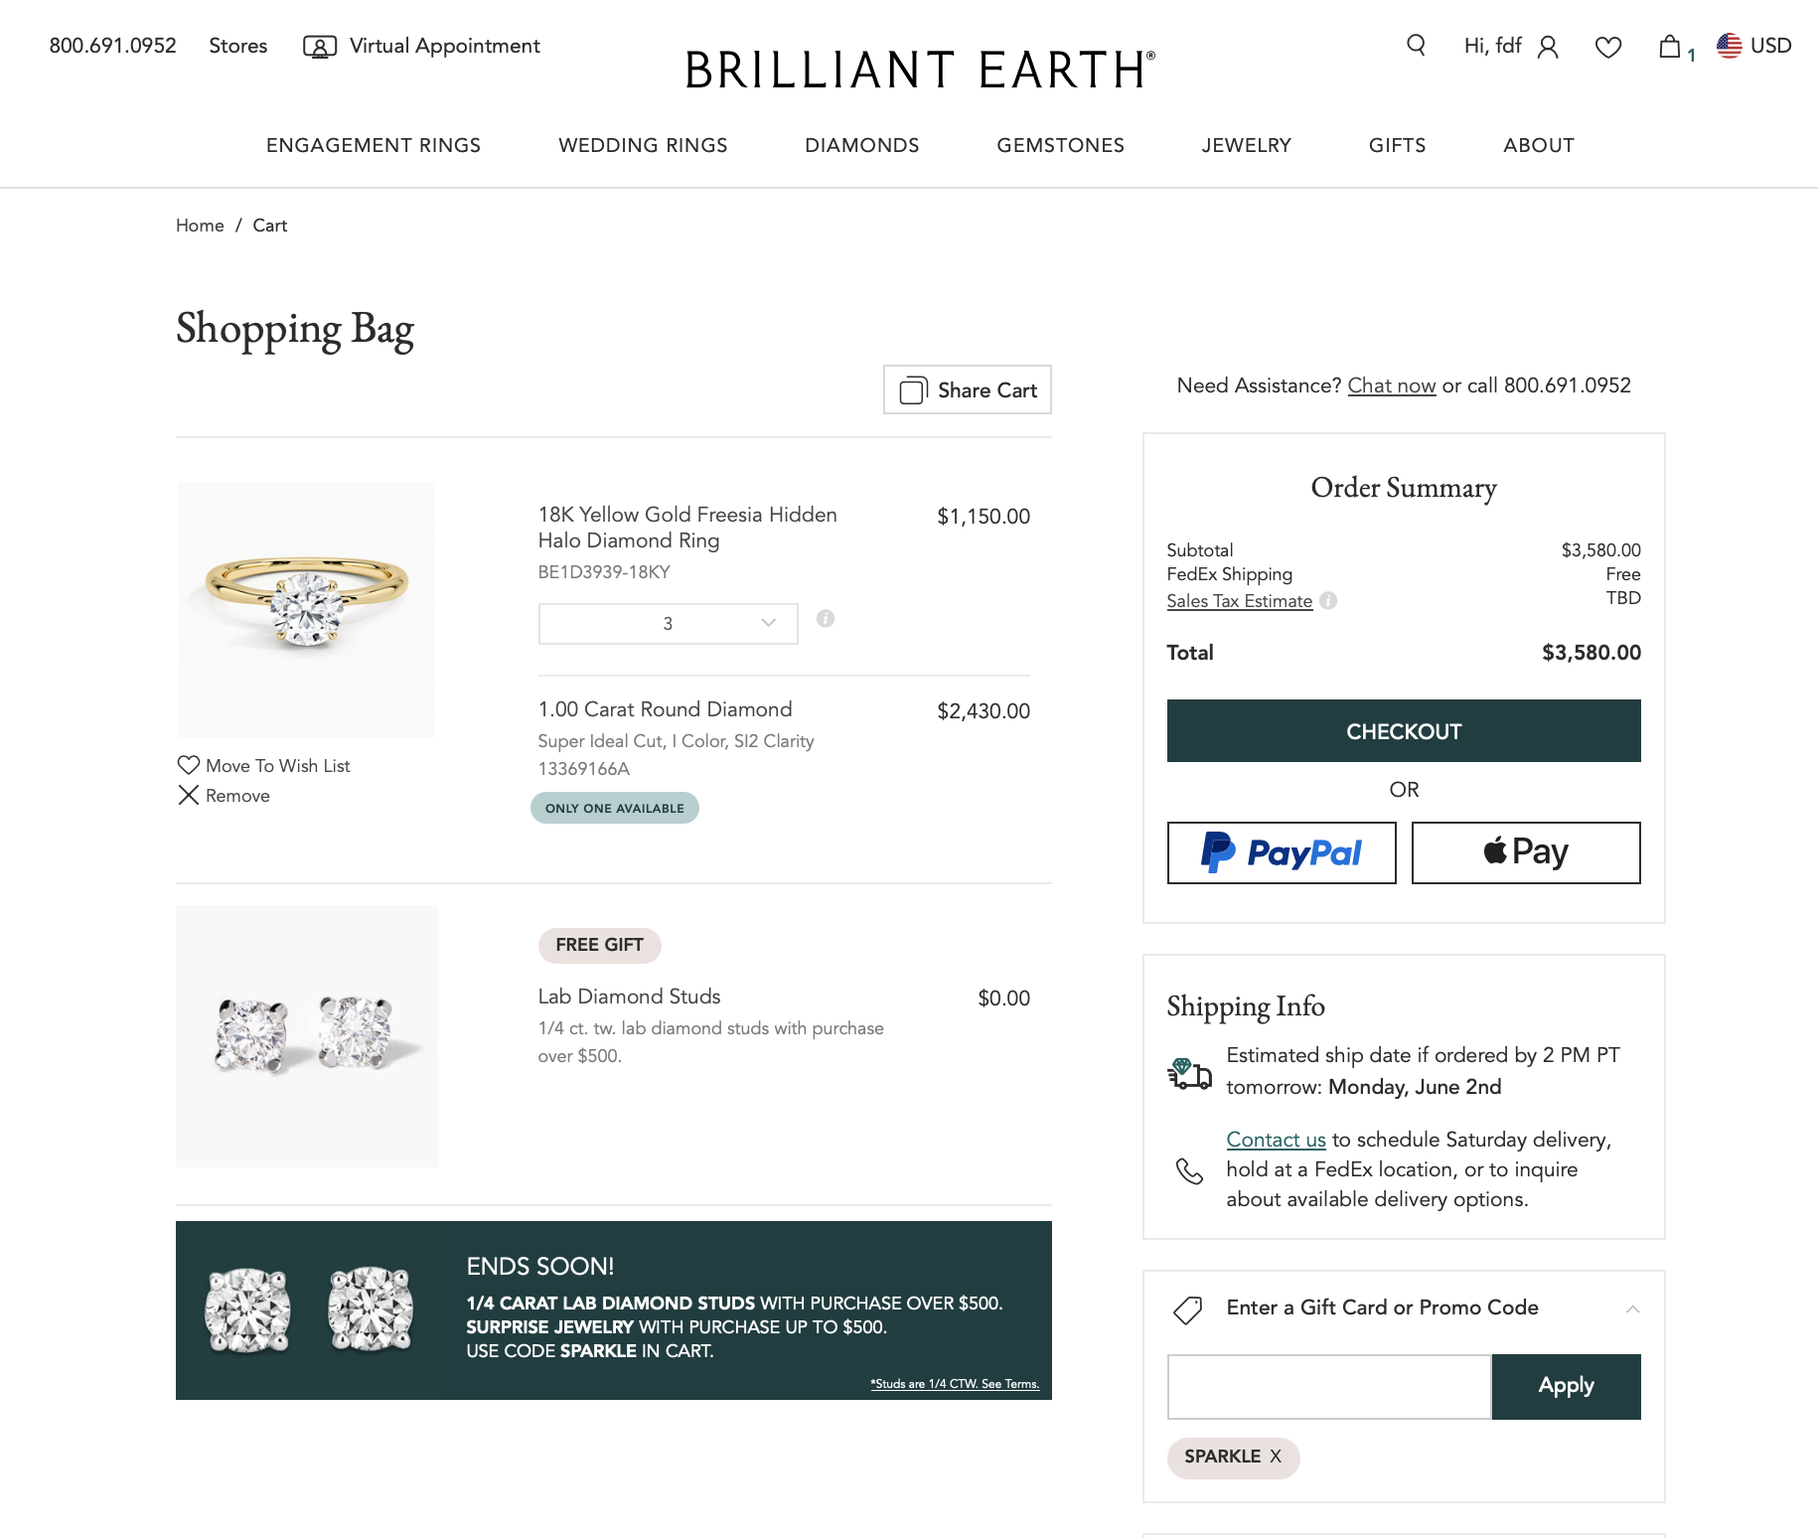Viewport: 1818px width, 1538px height.
Task: Remove the ring from the bag
Action: tap(225, 796)
